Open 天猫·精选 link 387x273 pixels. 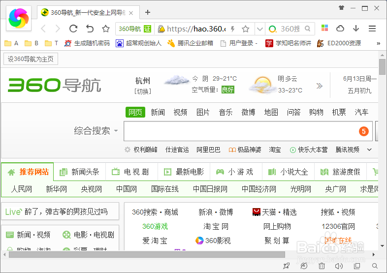[274, 212]
